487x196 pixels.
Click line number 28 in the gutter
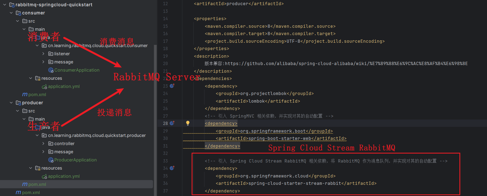pos(165,123)
